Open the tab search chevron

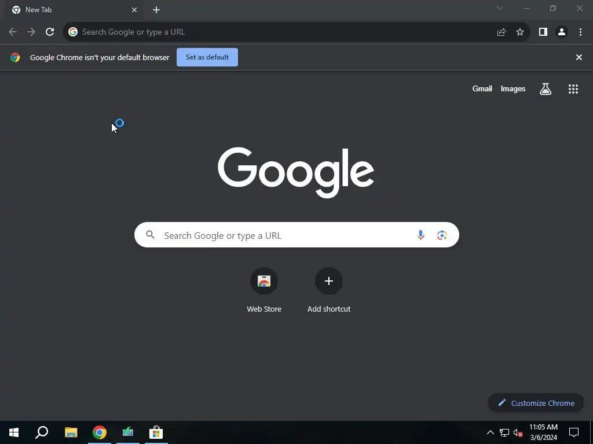point(500,8)
